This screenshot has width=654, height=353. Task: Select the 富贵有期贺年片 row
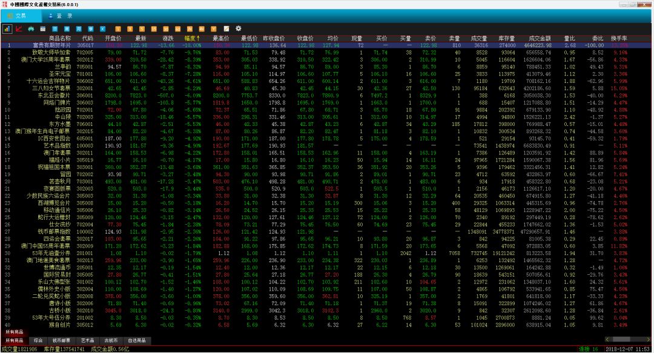[x=325, y=45]
